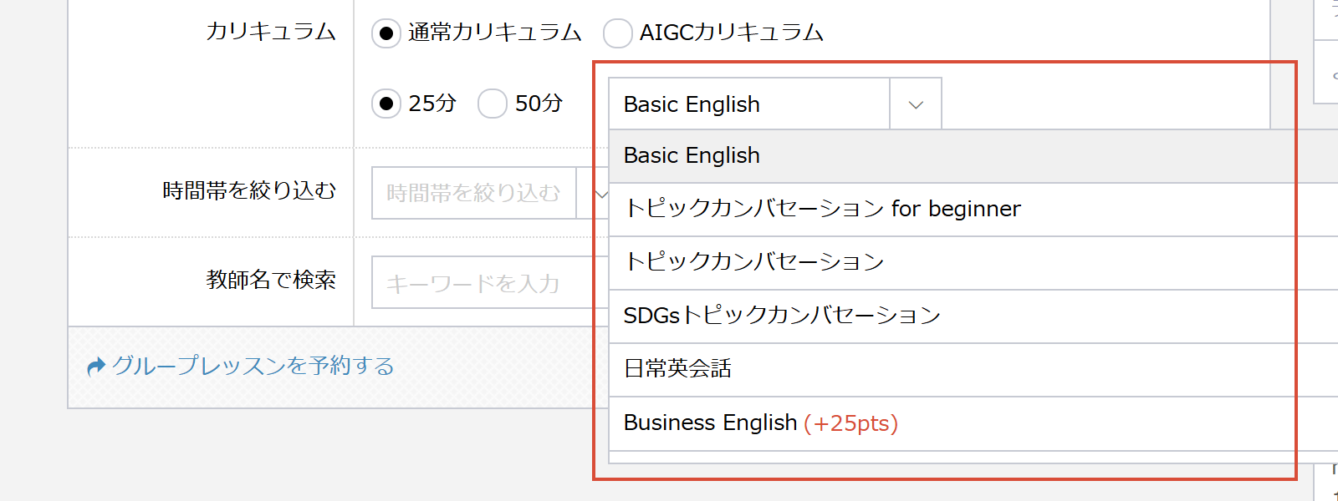Select the AIGCカリキュラム radio button
This screenshot has height=501, width=1338.
pos(617,33)
